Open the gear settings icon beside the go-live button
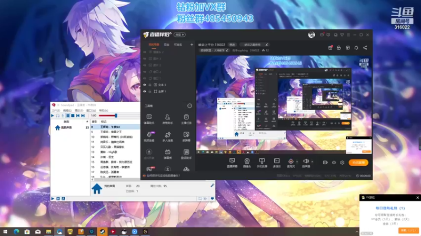The width and height of the screenshot is (421, 236). tap(343, 163)
